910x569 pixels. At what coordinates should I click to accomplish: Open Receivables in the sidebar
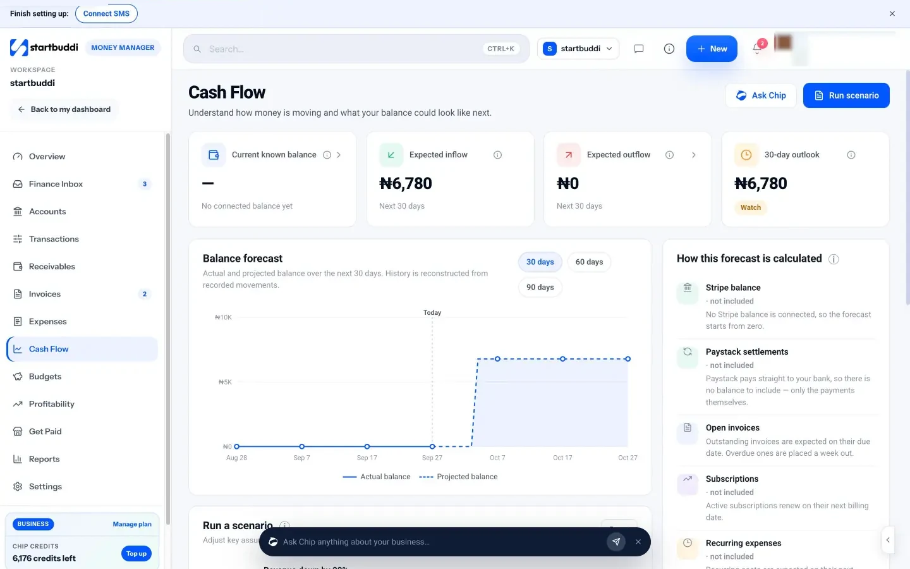(82, 267)
